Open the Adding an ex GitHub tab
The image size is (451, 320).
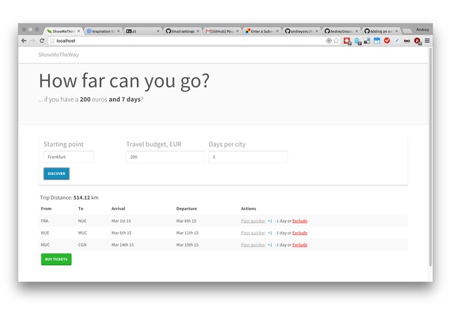pos(381,31)
